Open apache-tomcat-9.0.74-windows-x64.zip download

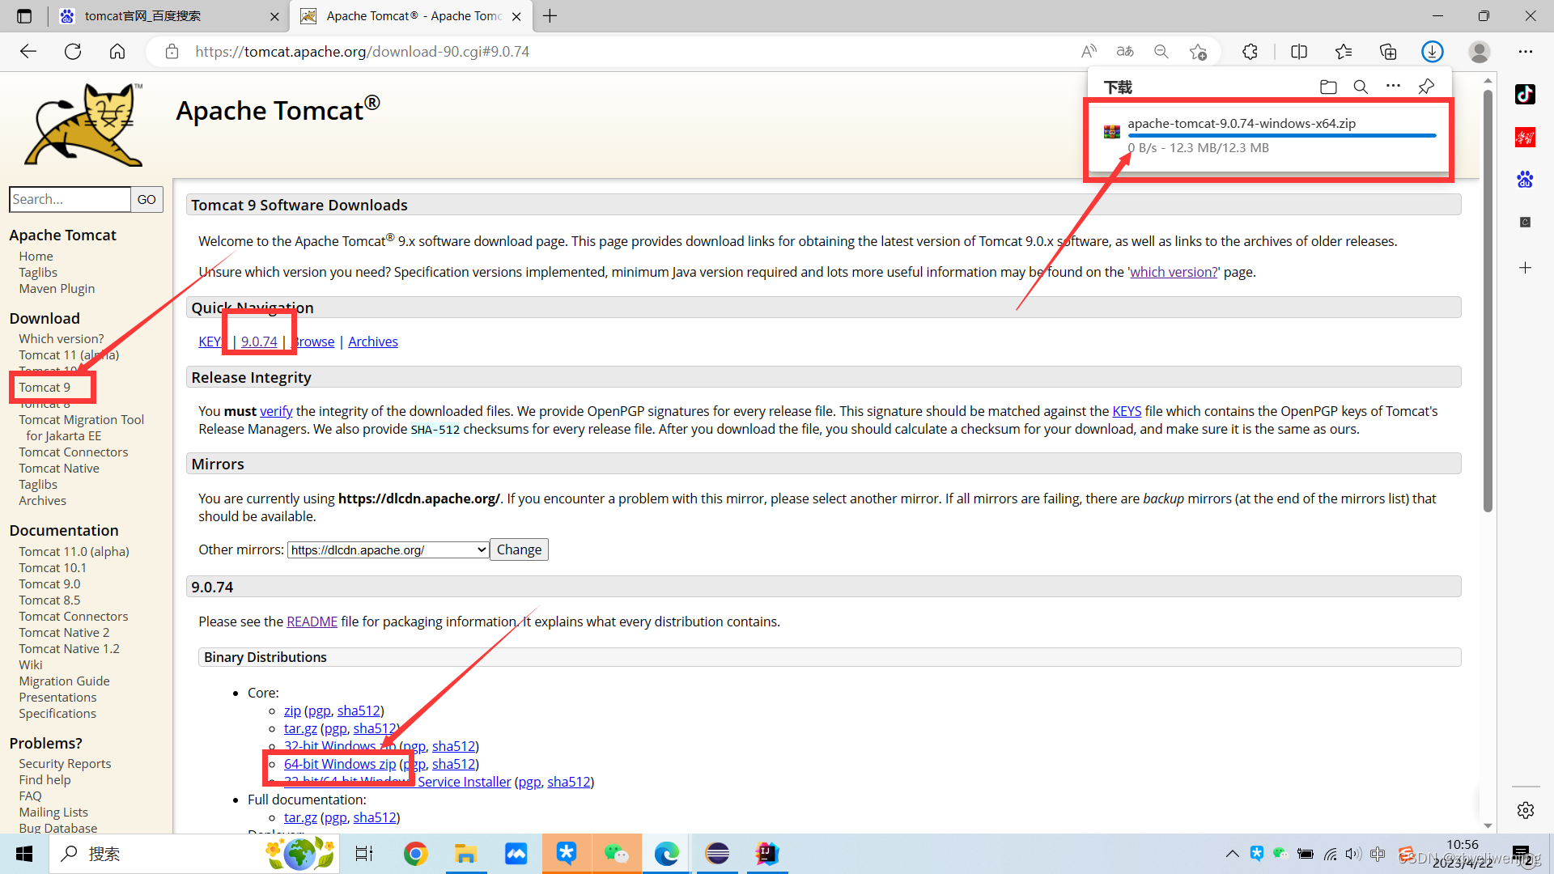coord(1242,123)
